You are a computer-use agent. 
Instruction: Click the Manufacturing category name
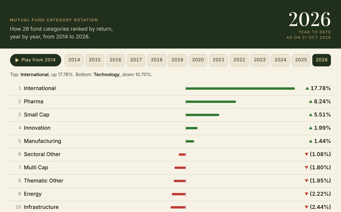point(42,141)
